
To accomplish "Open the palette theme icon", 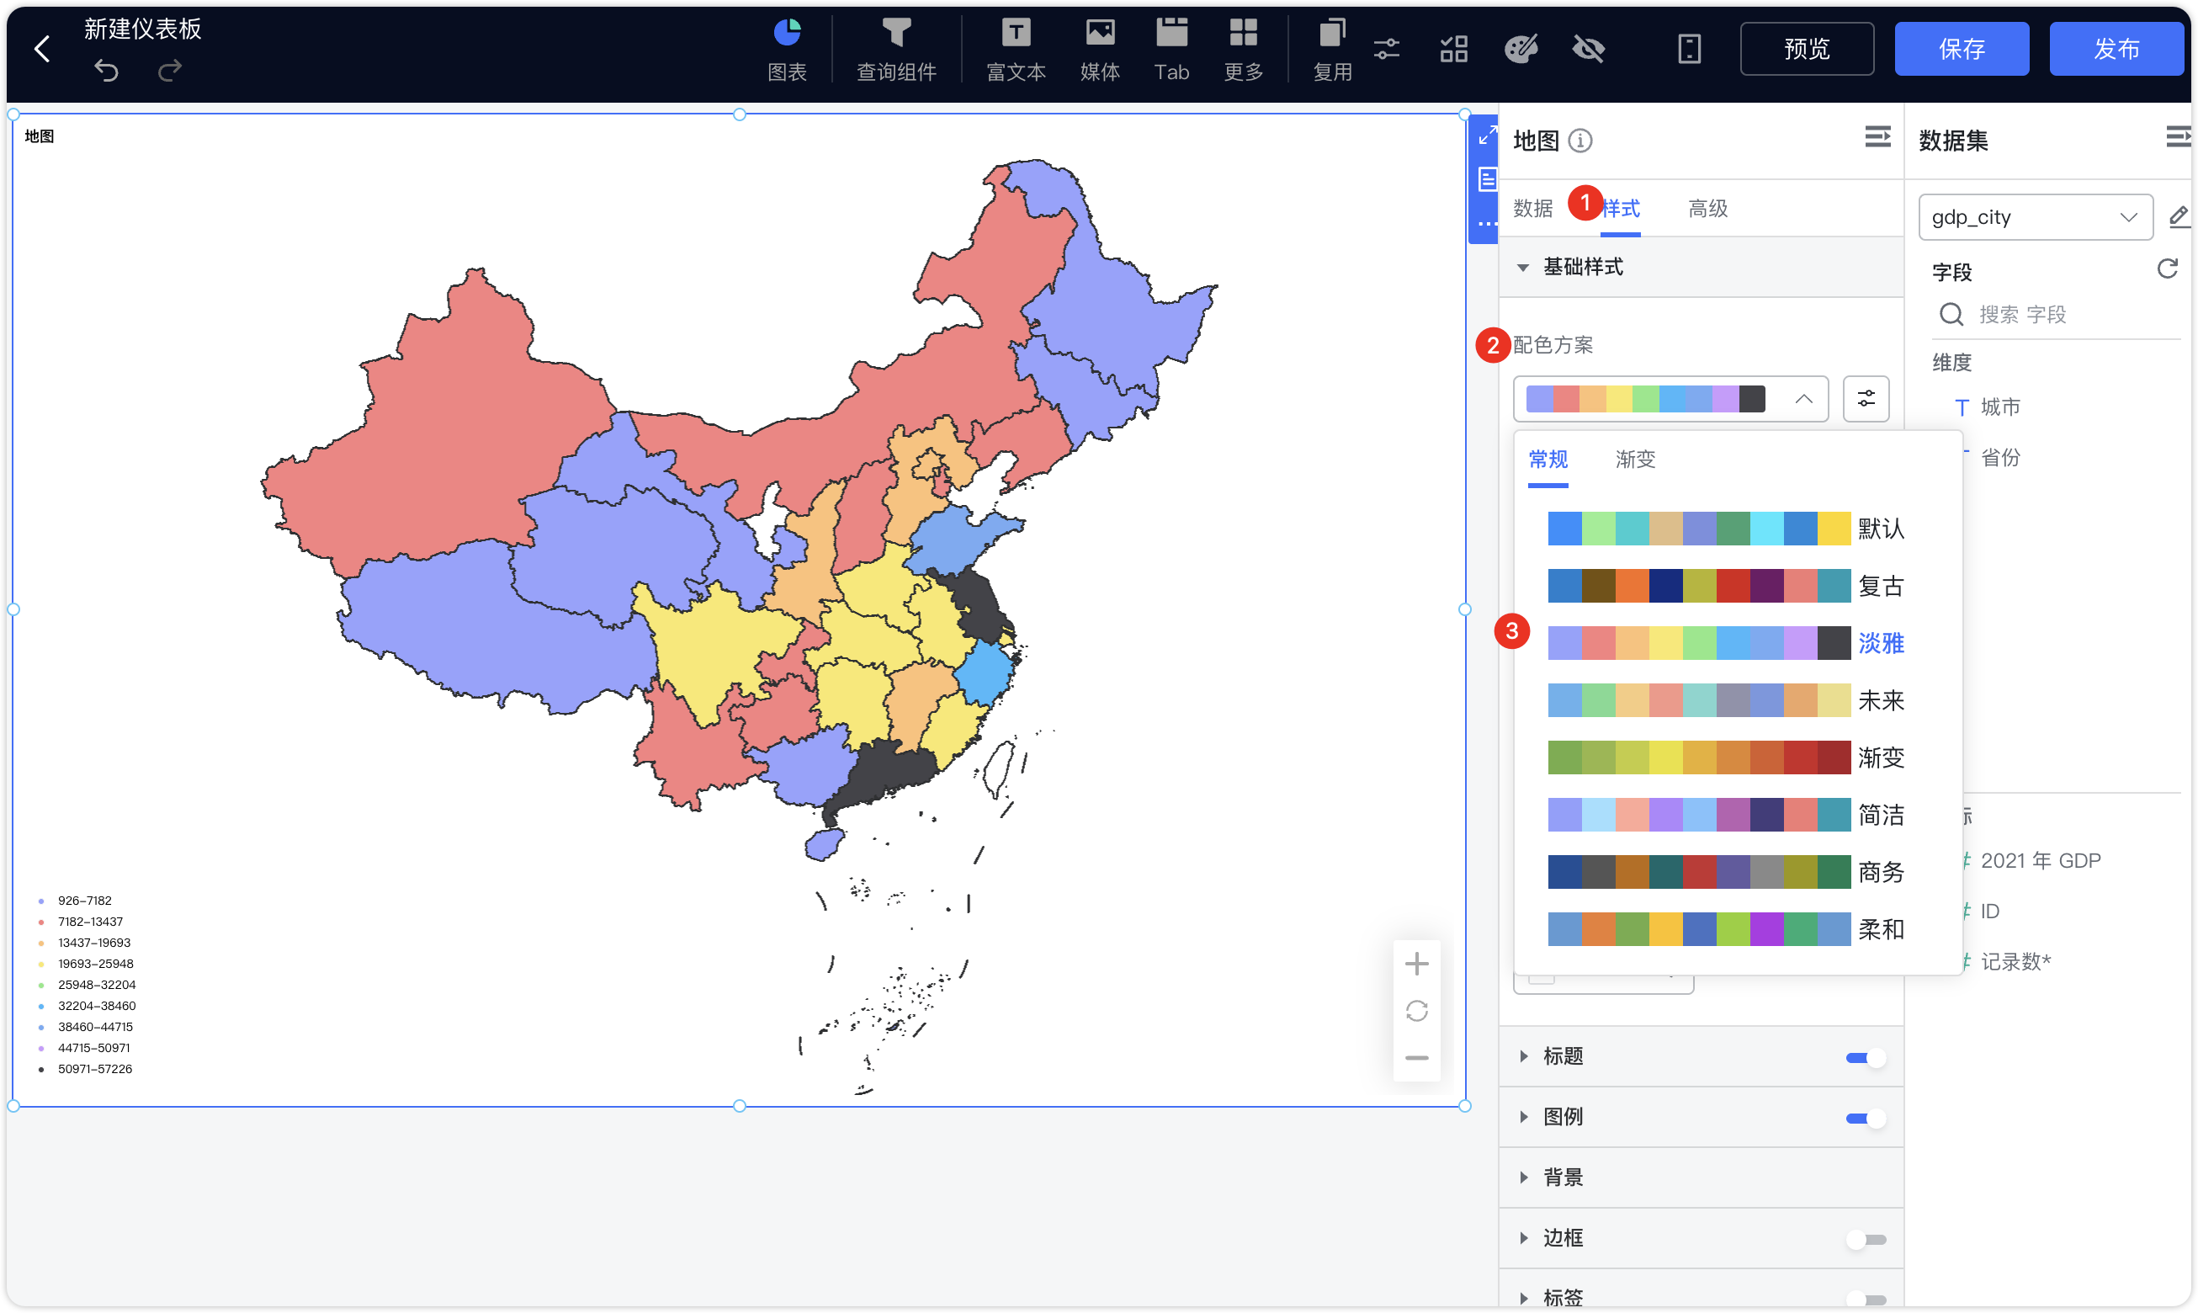I will [1521, 49].
